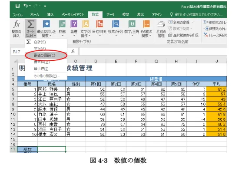Choose 最大値 from AutoSum menu
Screen dimensions: 232x171
pos(46,62)
